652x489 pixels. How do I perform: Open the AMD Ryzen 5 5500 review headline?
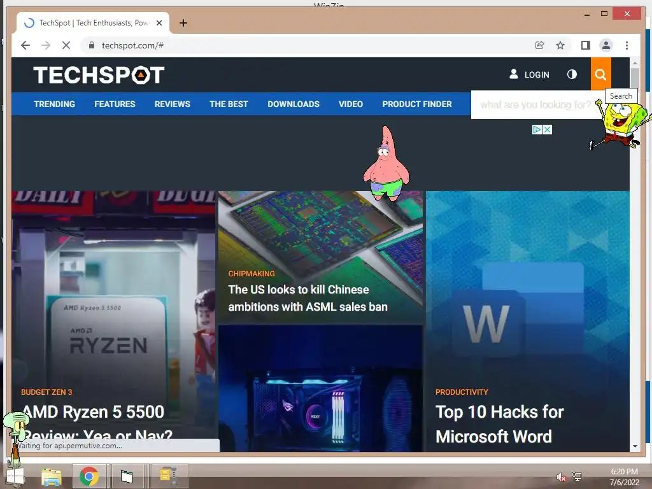(97, 423)
